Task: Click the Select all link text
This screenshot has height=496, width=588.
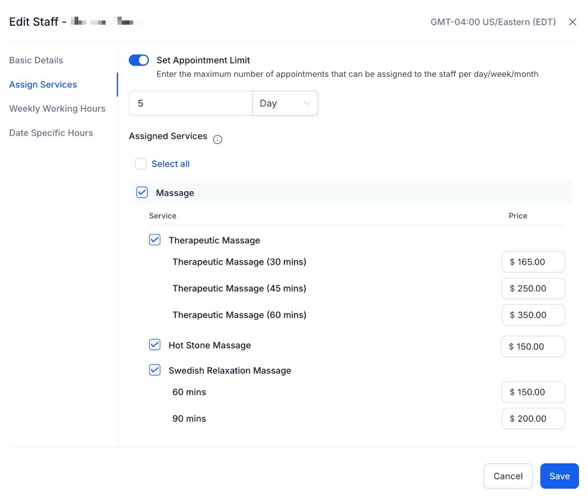Action: [x=171, y=164]
